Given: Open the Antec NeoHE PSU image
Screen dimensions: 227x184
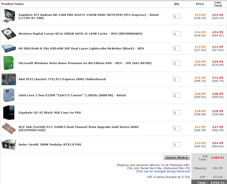Looking at the screenshot, I should click(9, 145).
